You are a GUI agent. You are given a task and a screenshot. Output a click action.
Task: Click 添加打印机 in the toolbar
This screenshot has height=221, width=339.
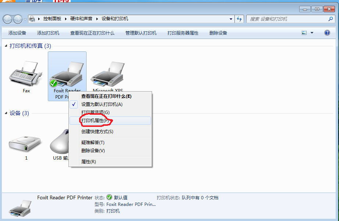coord(48,33)
